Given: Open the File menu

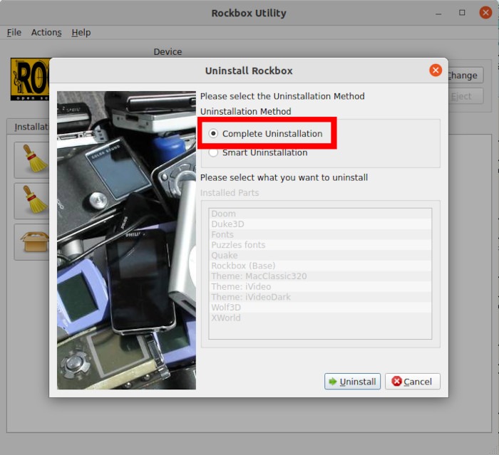Looking at the screenshot, I should tap(14, 33).
